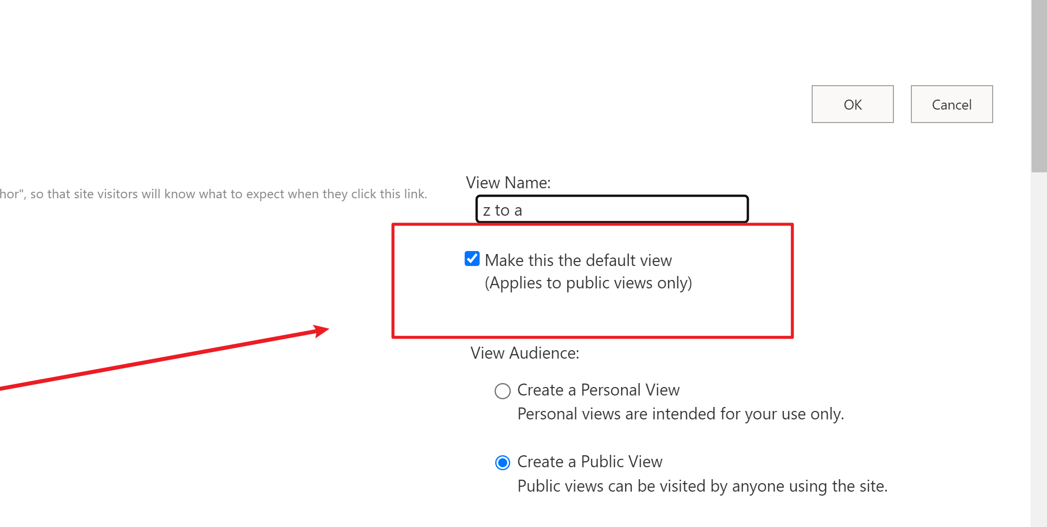Click the 'Make this the default view' label
This screenshot has width=1047, height=527.
[578, 260]
